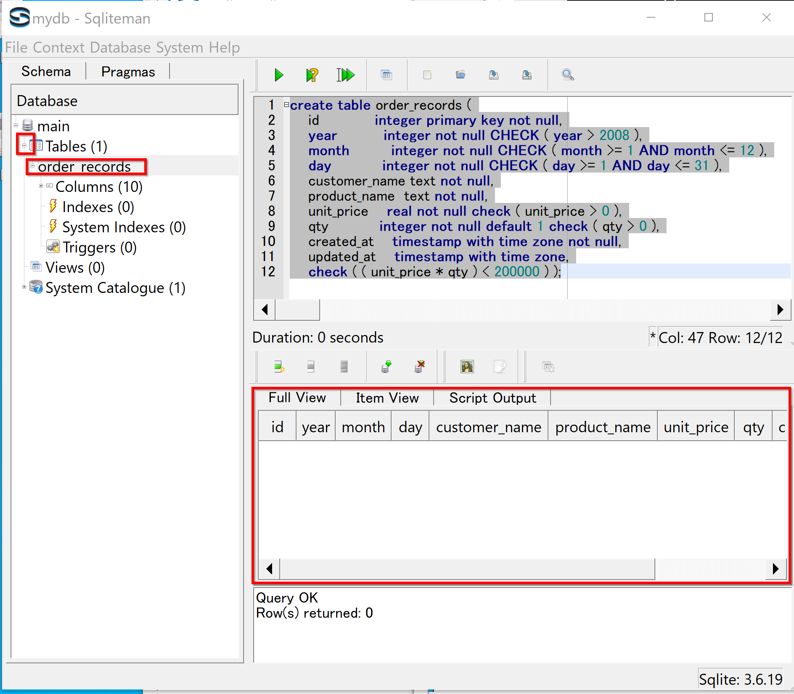Toggle BLOB preview with the Mona Lisa icon
Screen dimensions: 794x694
coord(467,367)
